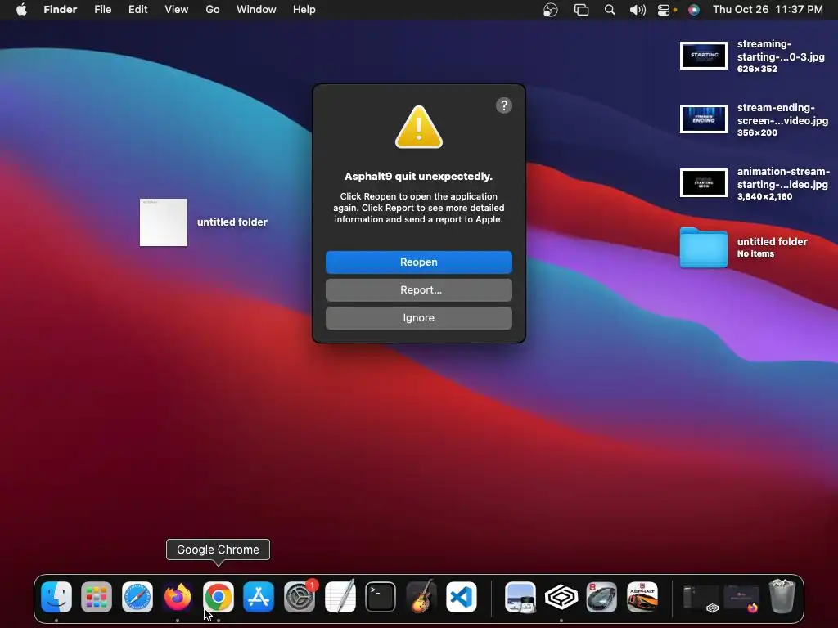Open the white hexagon logo app in Dock
The width and height of the screenshot is (838, 628).
(x=561, y=597)
